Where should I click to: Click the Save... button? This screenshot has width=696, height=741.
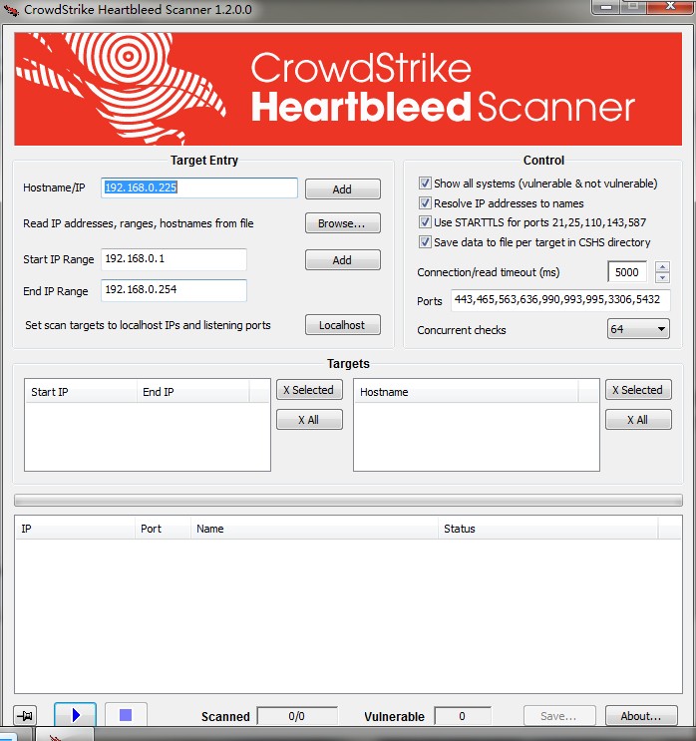(x=559, y=716)
